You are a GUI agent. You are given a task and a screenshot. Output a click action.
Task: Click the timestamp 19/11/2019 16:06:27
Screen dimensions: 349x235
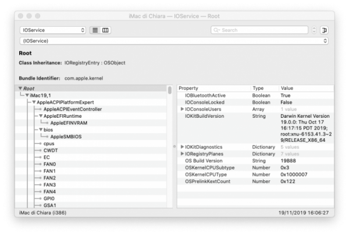304,213
